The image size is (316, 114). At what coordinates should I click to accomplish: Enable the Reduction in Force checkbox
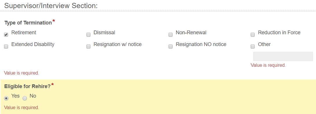252,35
